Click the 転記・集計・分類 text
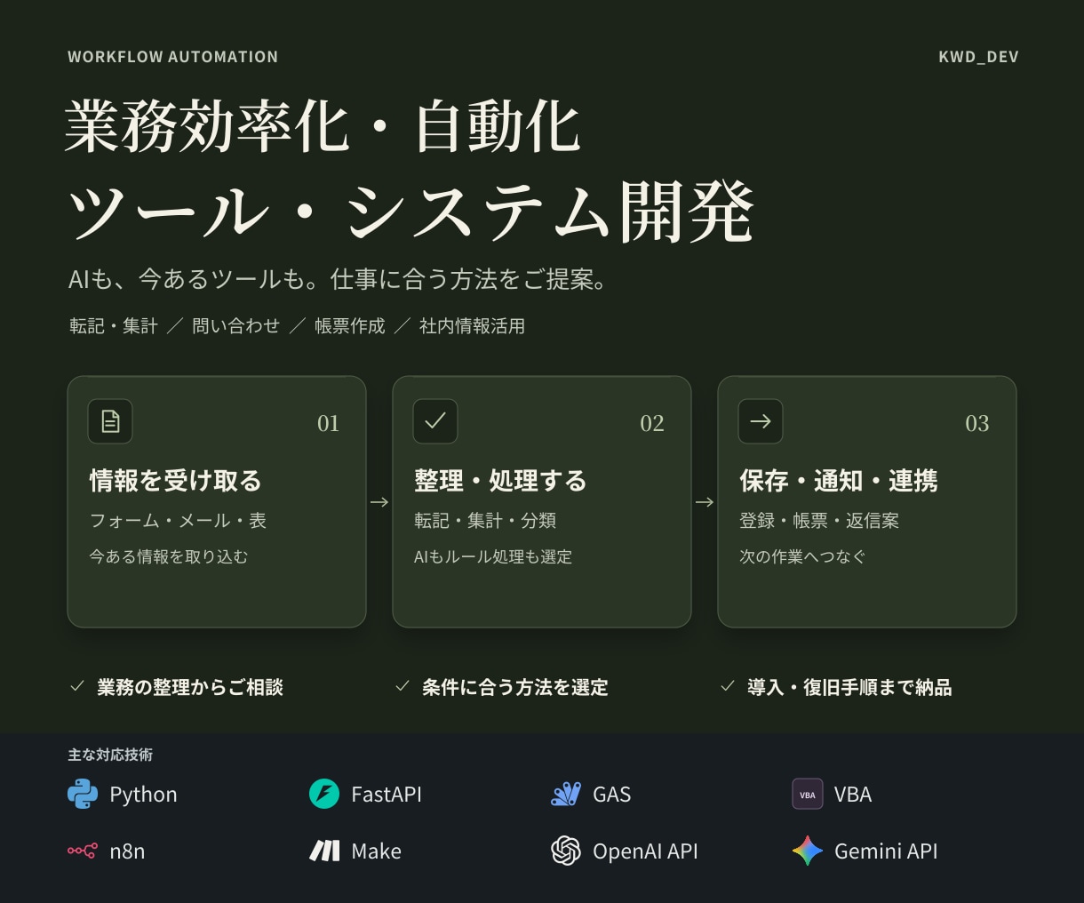 coord(485,521)
